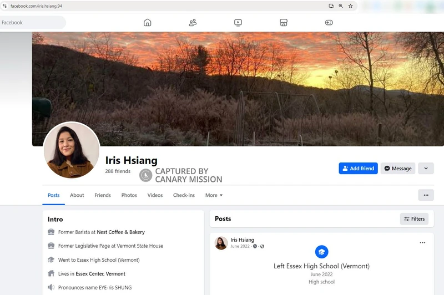444x295 pixels.
Task: Expand the chevron dropdown beside Message
Action: [x=426, y=169]
